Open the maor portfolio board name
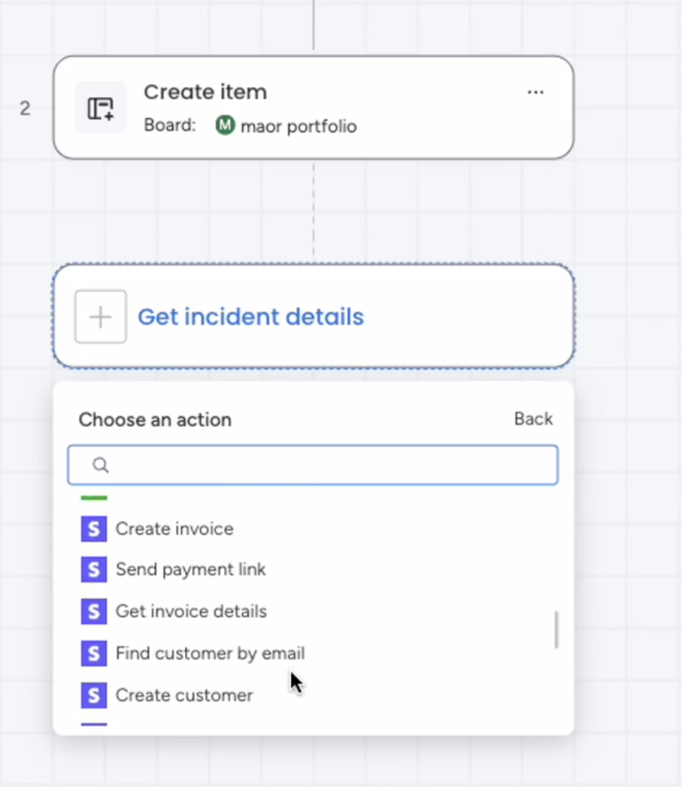Screen dimensions: 682x787 [x=298, y=127]
